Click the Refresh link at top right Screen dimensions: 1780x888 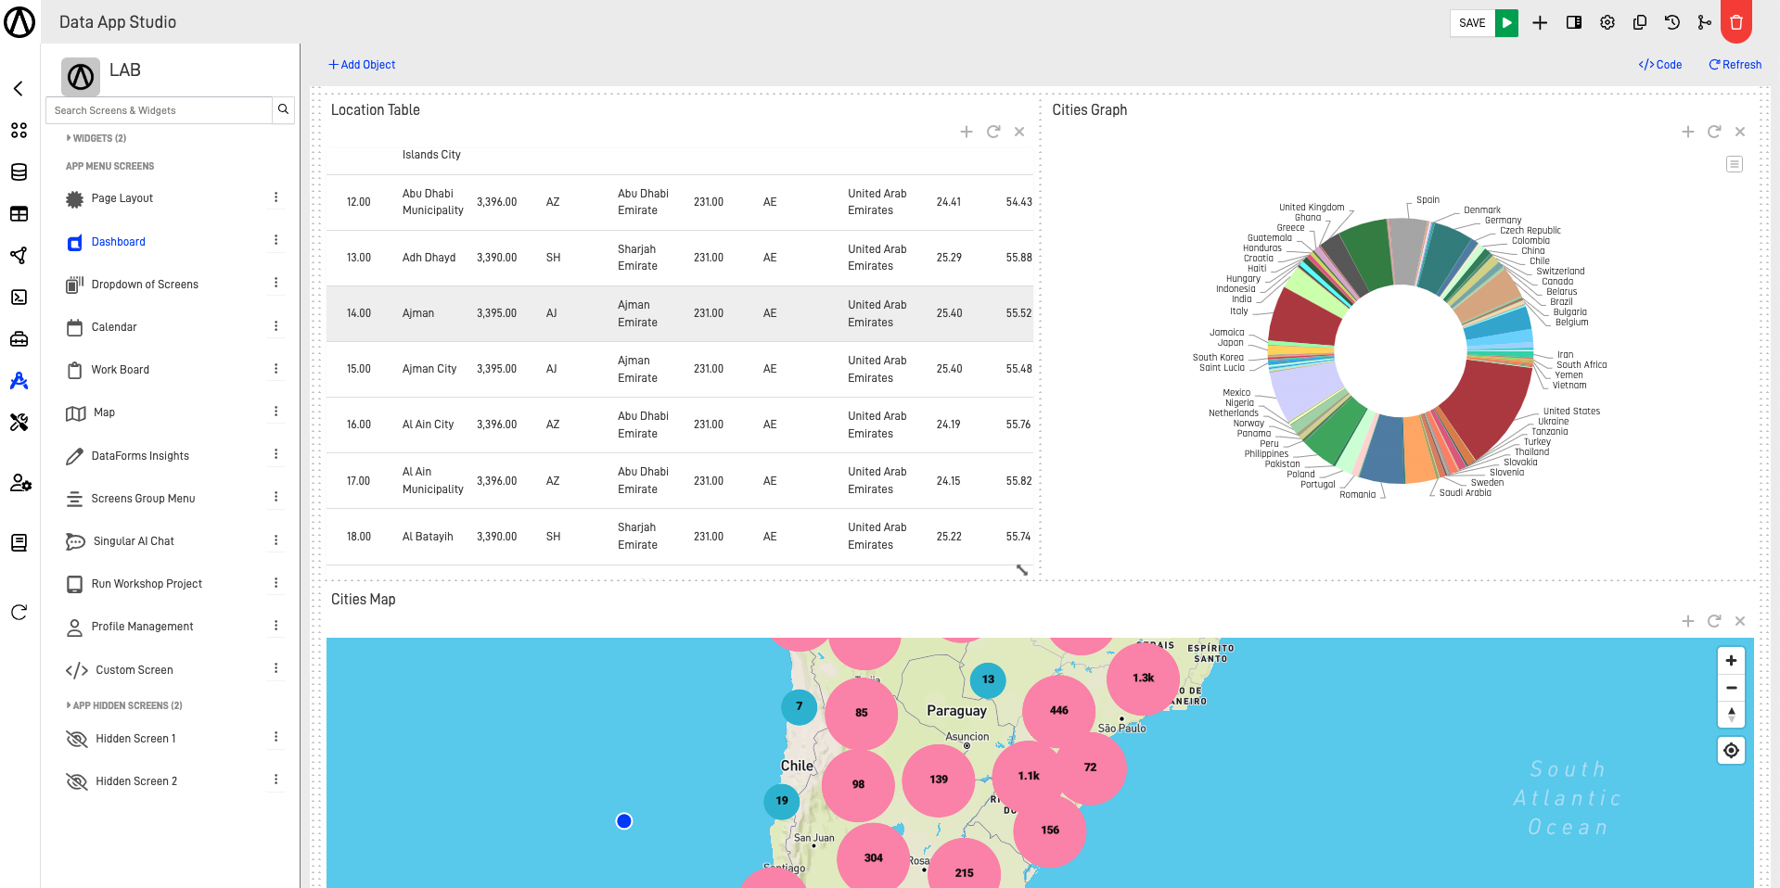click(x=1735, y=65)
